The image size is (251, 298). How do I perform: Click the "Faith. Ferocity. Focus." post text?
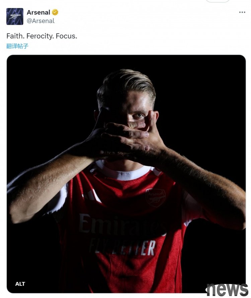pyautogui.click(x=41, y=36)
